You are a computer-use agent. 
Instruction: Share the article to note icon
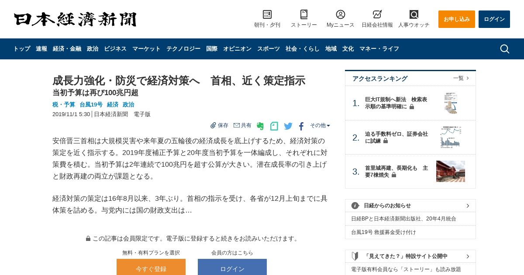pyautogui.click(x=274, y=126)
